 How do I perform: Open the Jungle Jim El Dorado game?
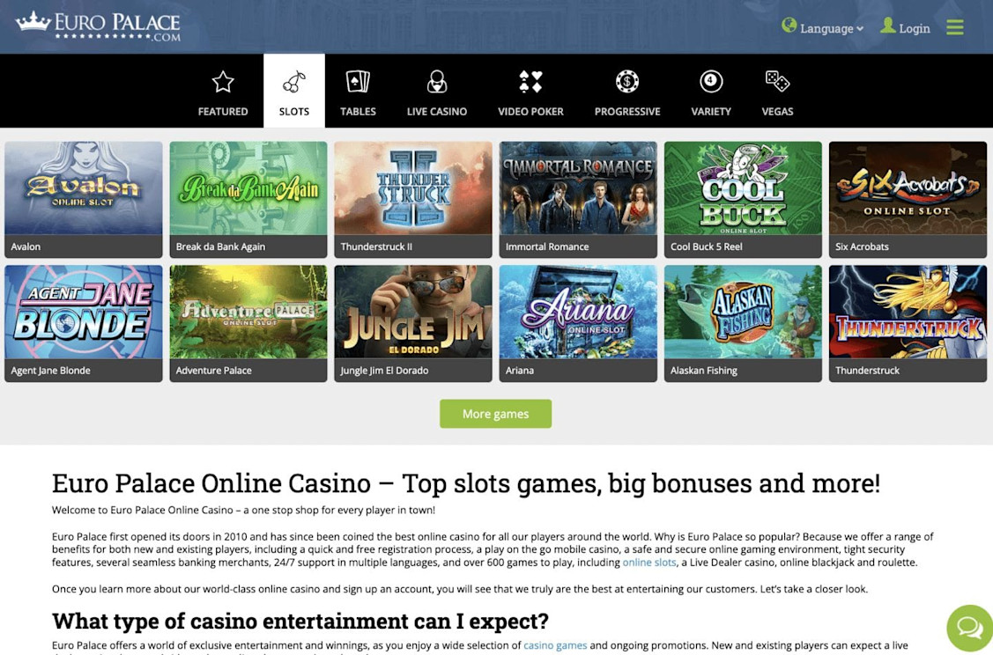tap(413, 323)
